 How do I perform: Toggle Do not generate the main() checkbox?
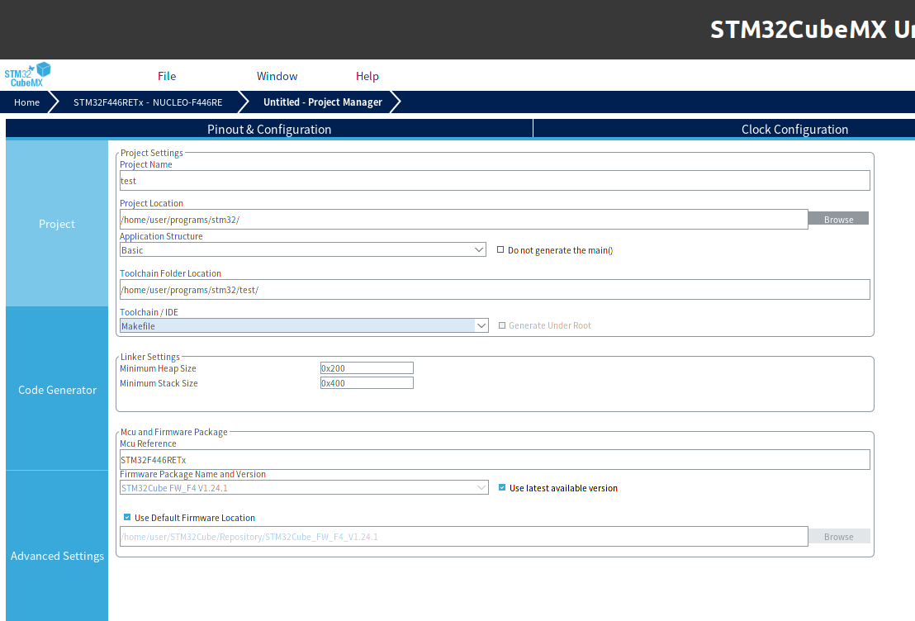(500, 249)
